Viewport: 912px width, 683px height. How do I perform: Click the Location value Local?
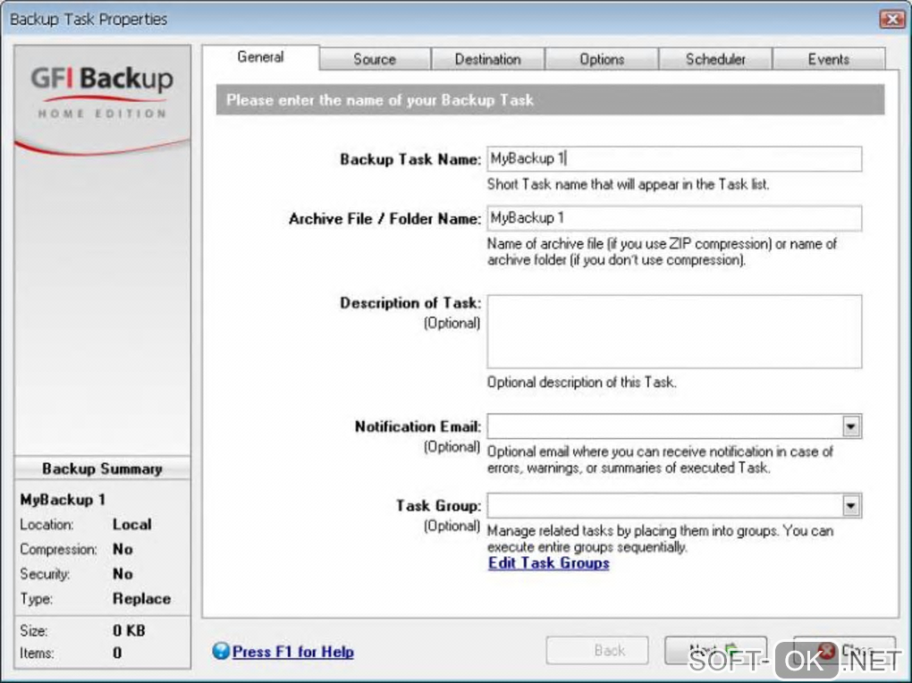132,525
